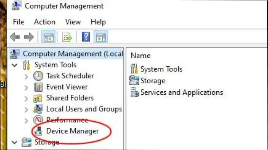Click Storage icon in Name list

134,80
